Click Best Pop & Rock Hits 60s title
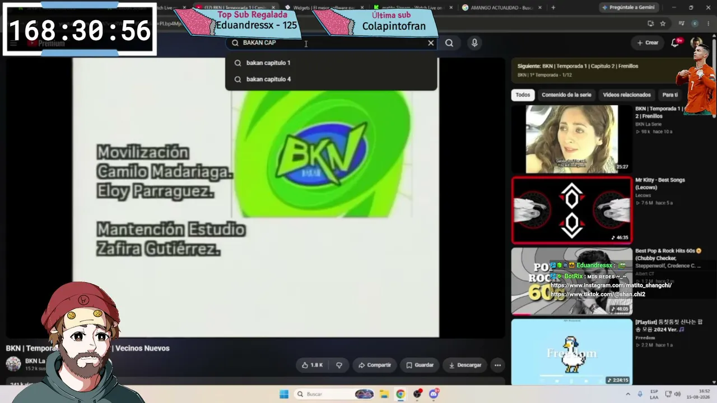Image resolution: width=717 pixels, height=403 pixels. (668, 258)
